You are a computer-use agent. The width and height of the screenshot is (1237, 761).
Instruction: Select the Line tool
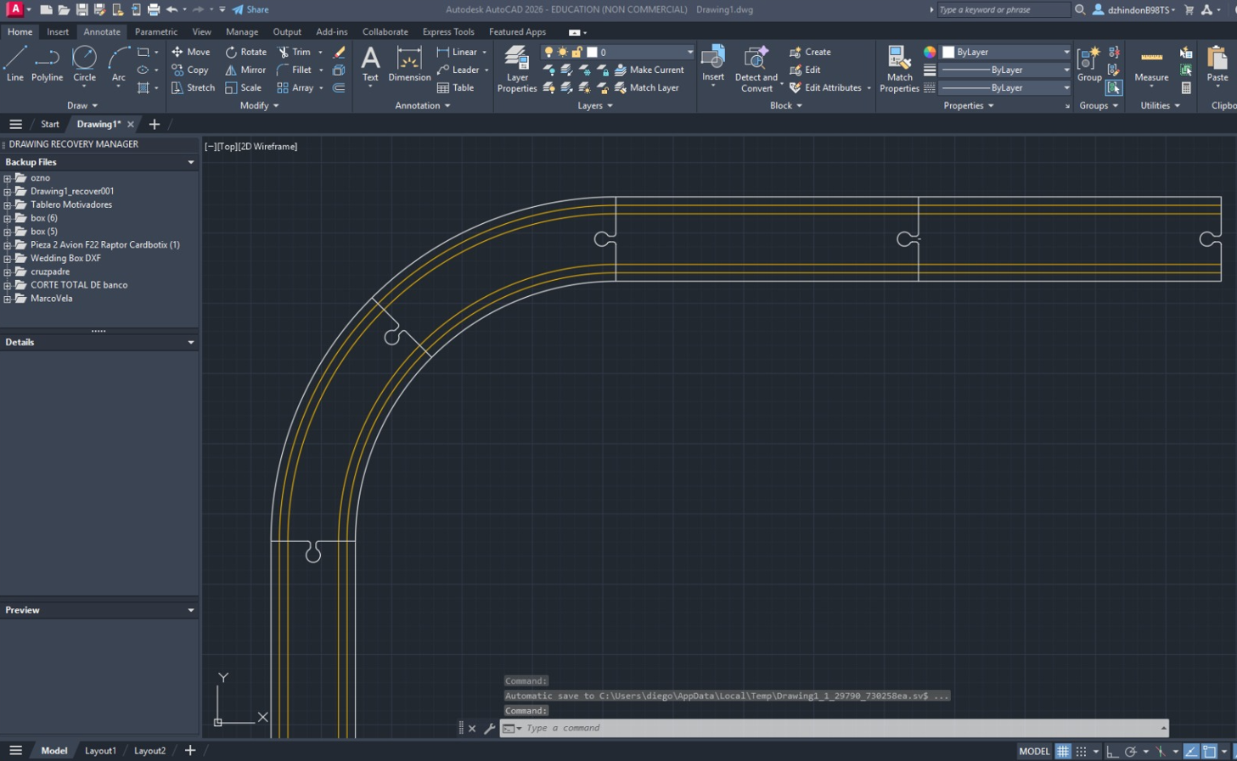tap(14, 62)
